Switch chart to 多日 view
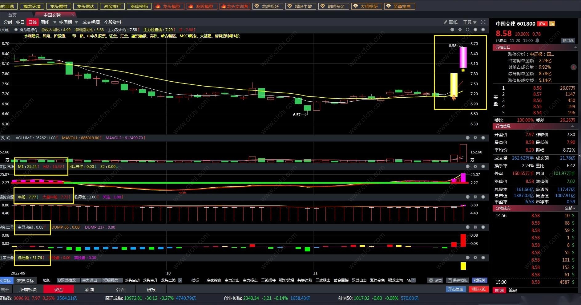The width and height of the screenshot is (581, 305). click(20, 22)
